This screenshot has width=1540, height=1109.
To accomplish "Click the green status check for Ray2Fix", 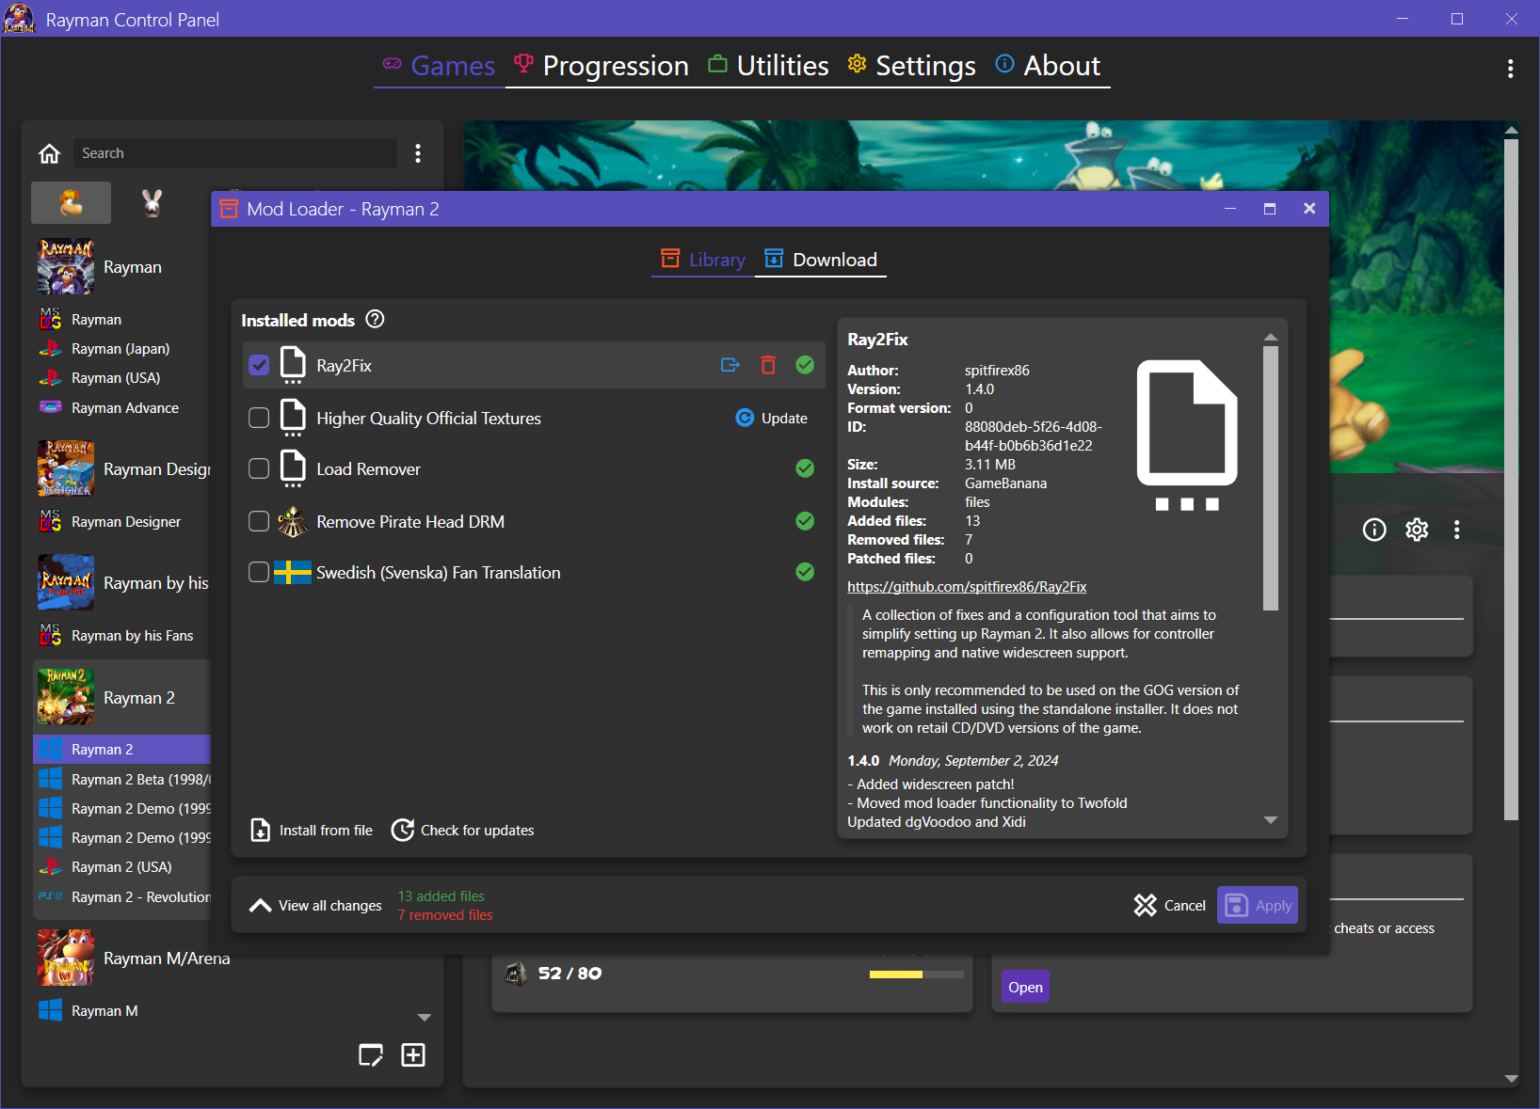I will [x=805, y=365].
